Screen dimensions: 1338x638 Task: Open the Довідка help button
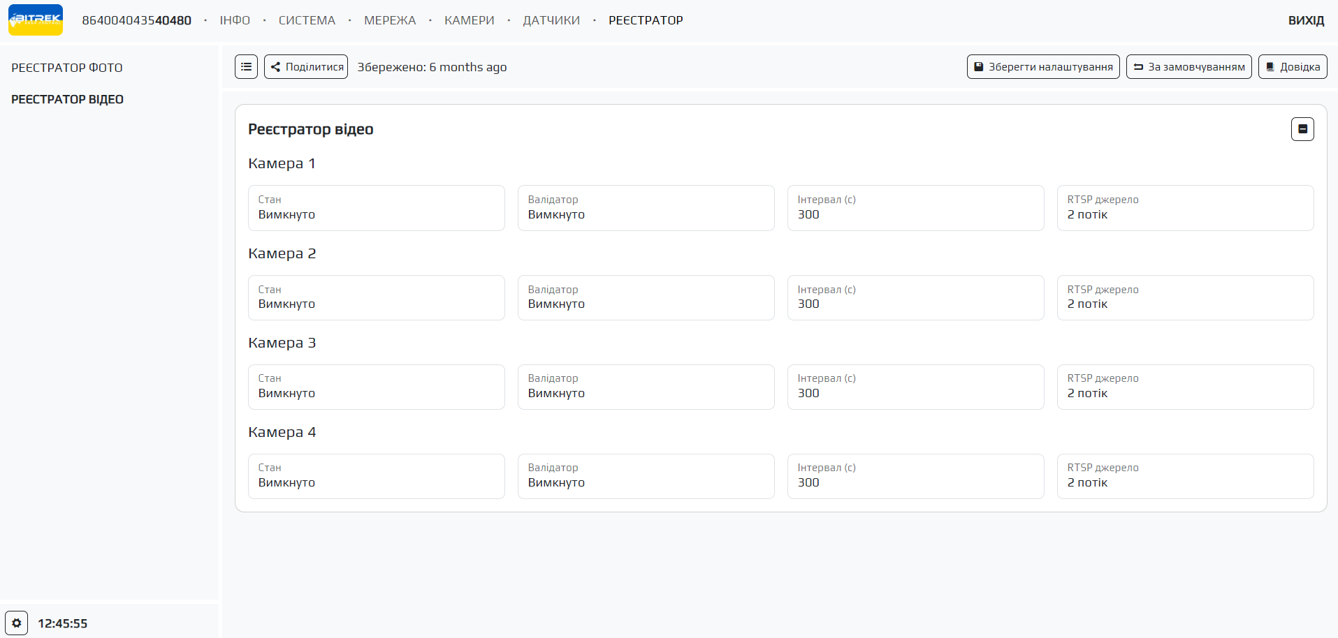coord(1293,67)
